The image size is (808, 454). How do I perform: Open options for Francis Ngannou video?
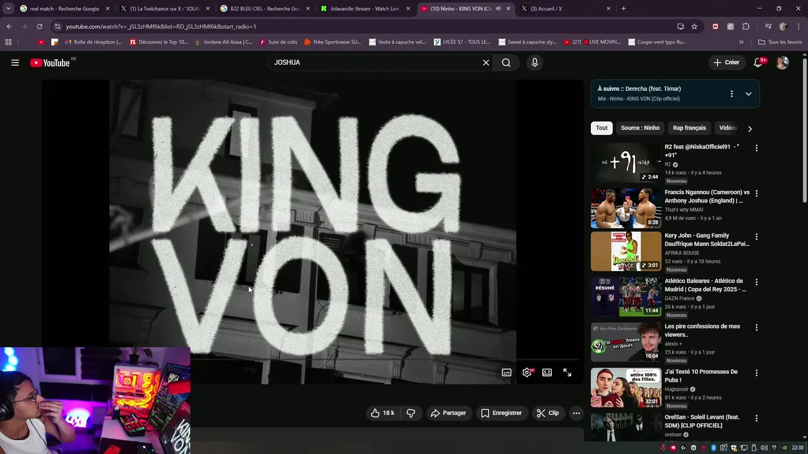tap(756, 194)
